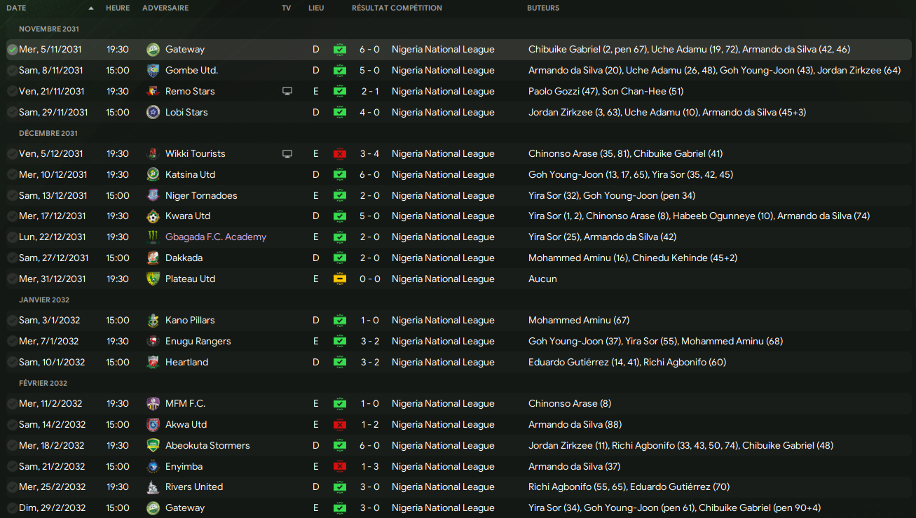Select the NOVEMBRE 2031 section header
This screenshot has height=518, width=916.
[49, 29]
